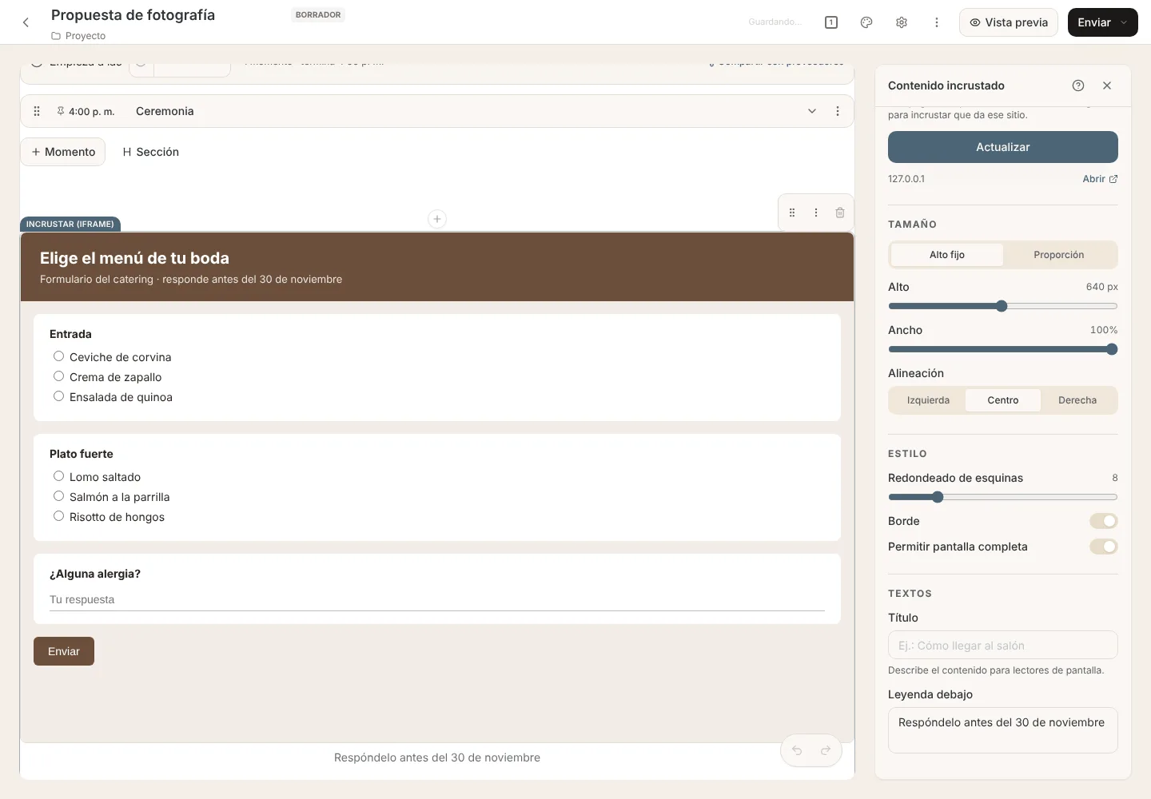Grab the Ceremonia row drag handle

pyautogui.click(x=37, y=111)
